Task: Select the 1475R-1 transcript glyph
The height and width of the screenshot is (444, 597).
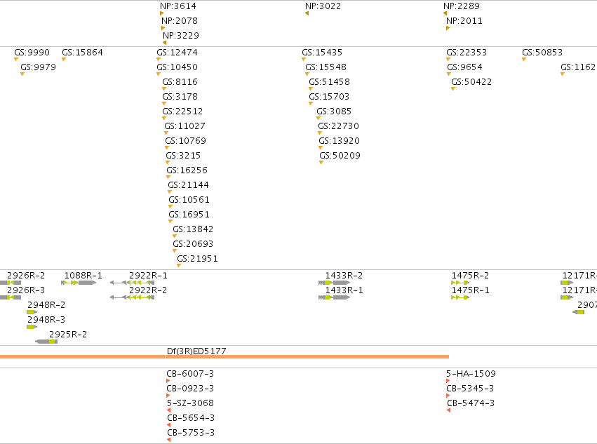Action: [460, 297]
